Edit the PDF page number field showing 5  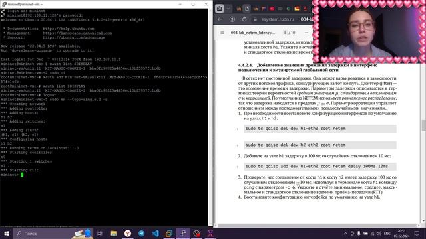click(x=285, y=33)
